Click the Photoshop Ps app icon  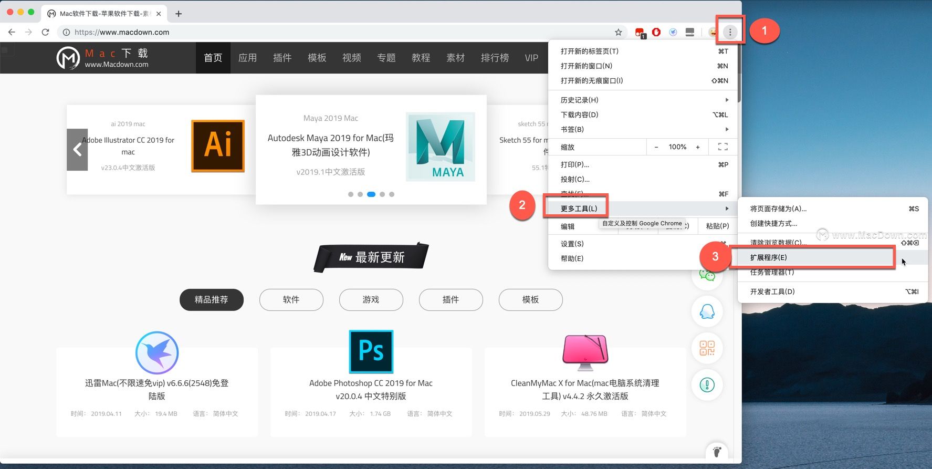[x=371, y=351]
